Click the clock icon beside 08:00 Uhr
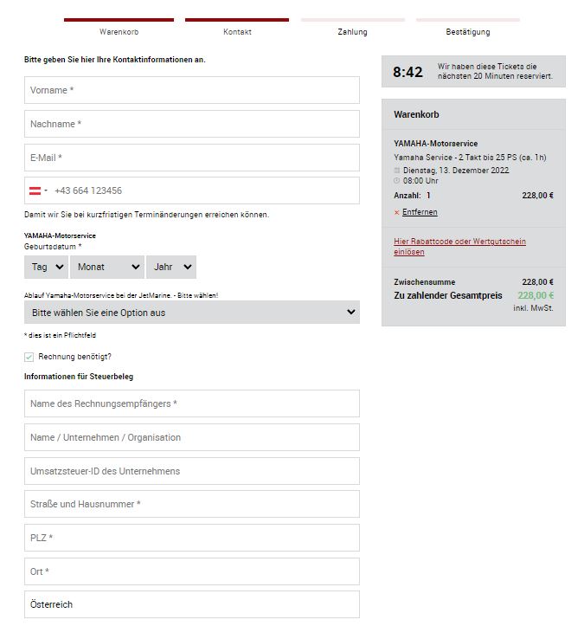584x626 pixels. pos(396,181)
